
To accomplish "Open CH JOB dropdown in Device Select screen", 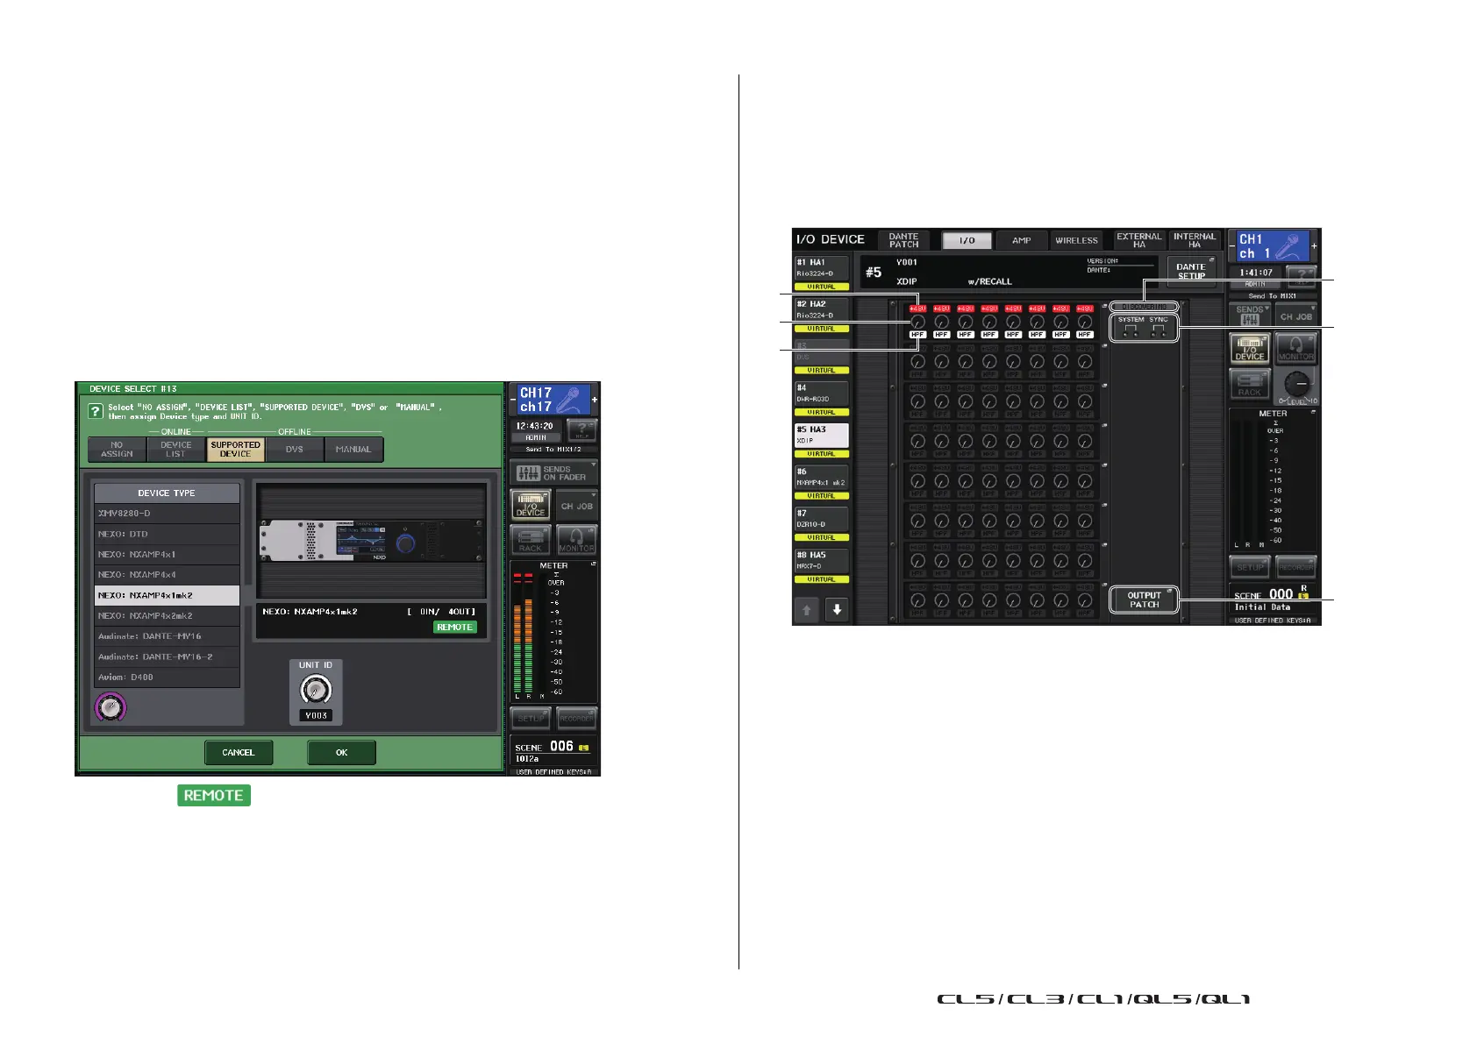I will coord(577,506).
